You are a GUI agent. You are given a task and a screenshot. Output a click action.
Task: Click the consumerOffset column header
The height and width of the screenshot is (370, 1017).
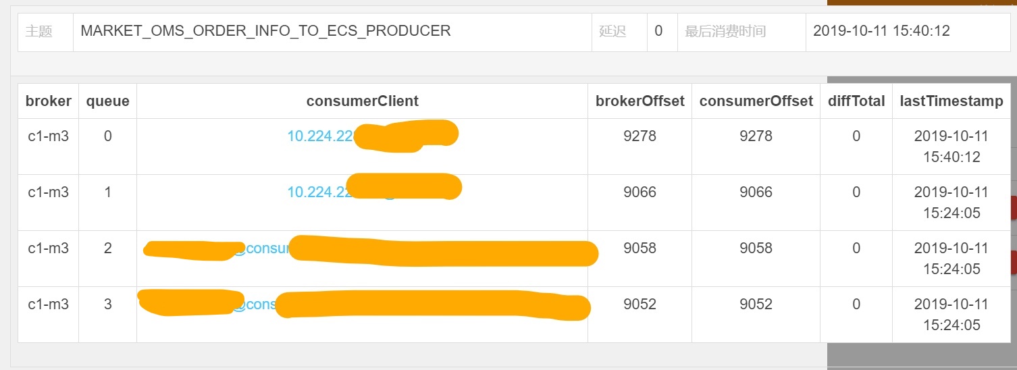(756, 101)
